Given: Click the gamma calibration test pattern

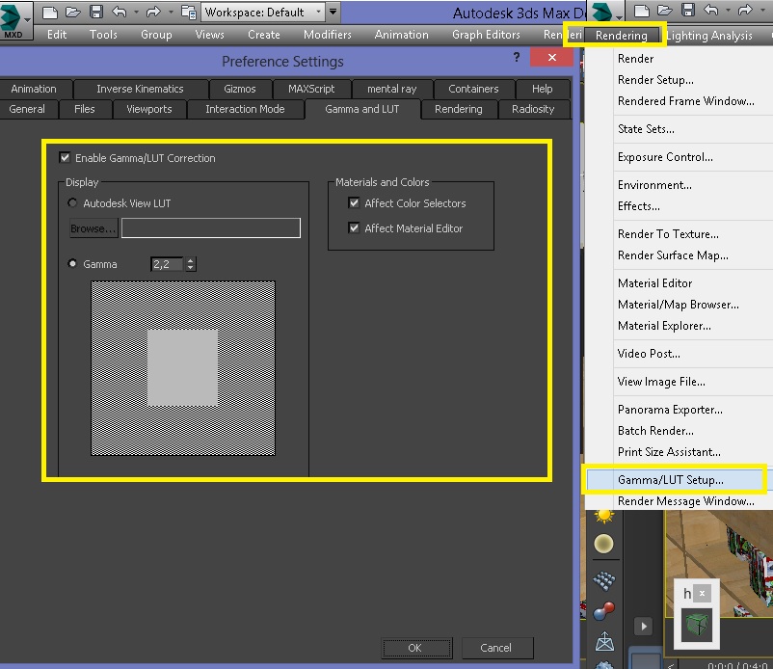Looking at the screenshot, I should point(183,368).
